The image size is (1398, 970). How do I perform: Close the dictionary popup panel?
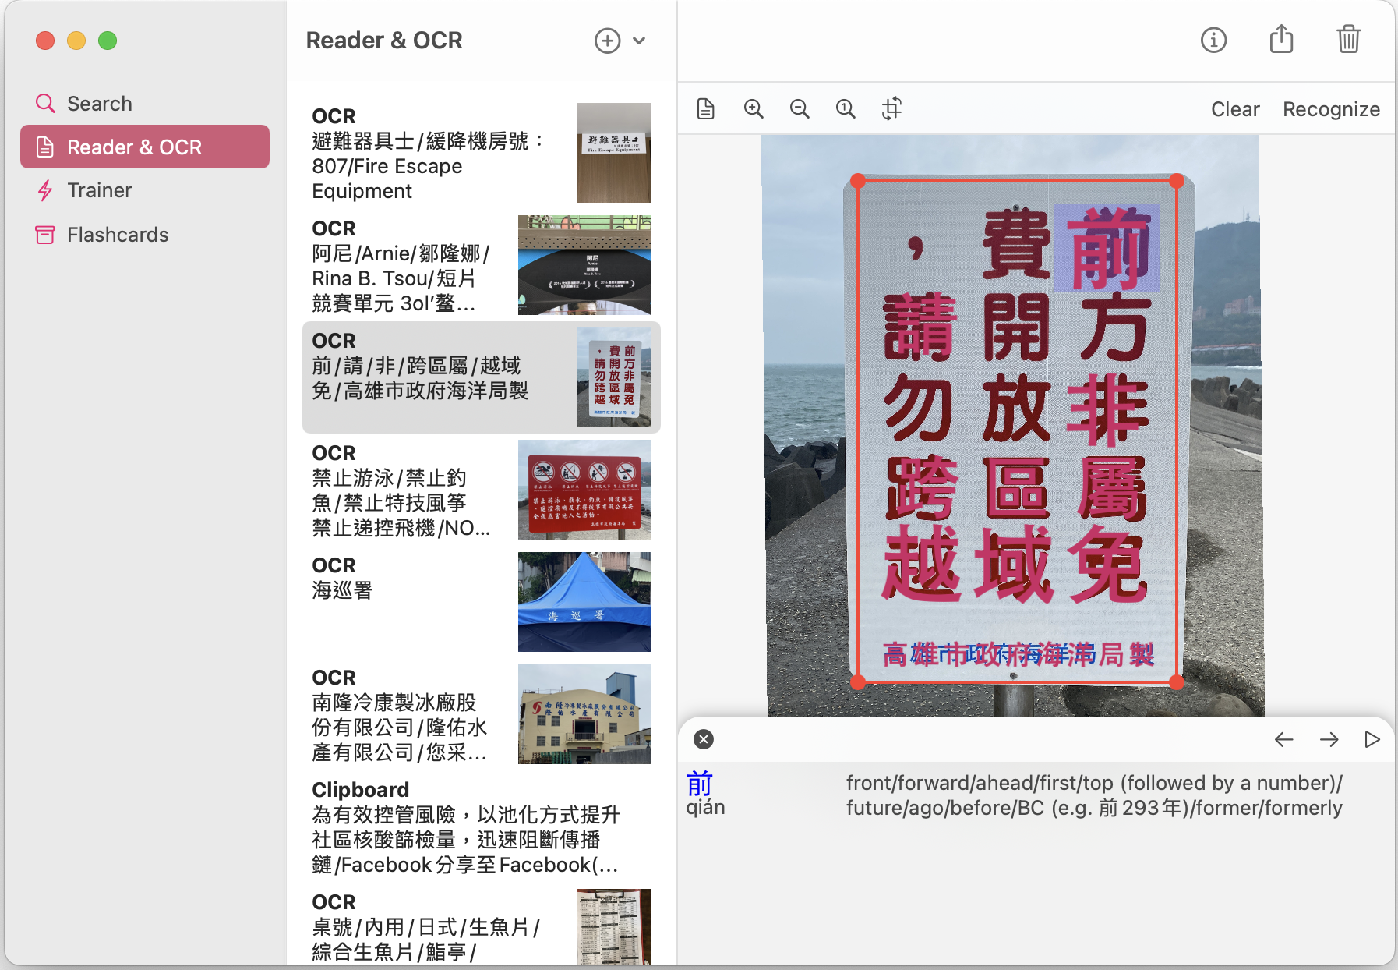pyautogui.click(x=704, y=739)
